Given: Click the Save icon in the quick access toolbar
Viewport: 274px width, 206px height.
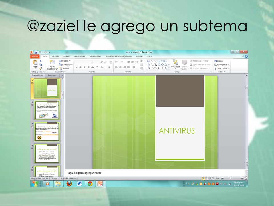Looking at the screenshot, I should [x=36, y=52].
